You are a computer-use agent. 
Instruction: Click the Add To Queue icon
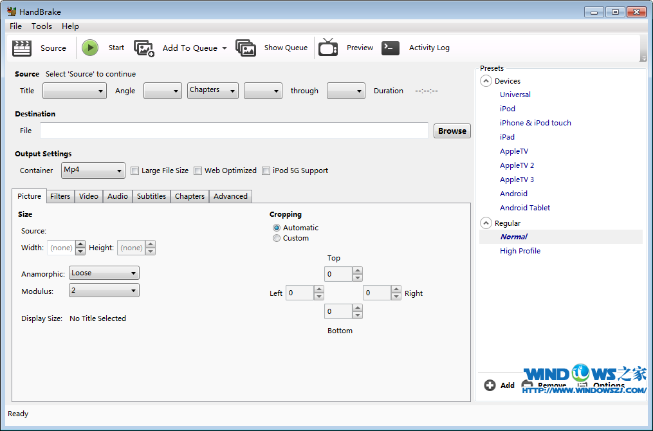144,48
